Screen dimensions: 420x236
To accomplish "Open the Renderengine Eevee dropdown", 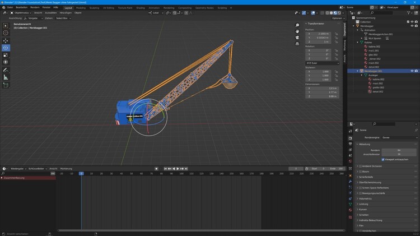I will [x=399, y=137].
